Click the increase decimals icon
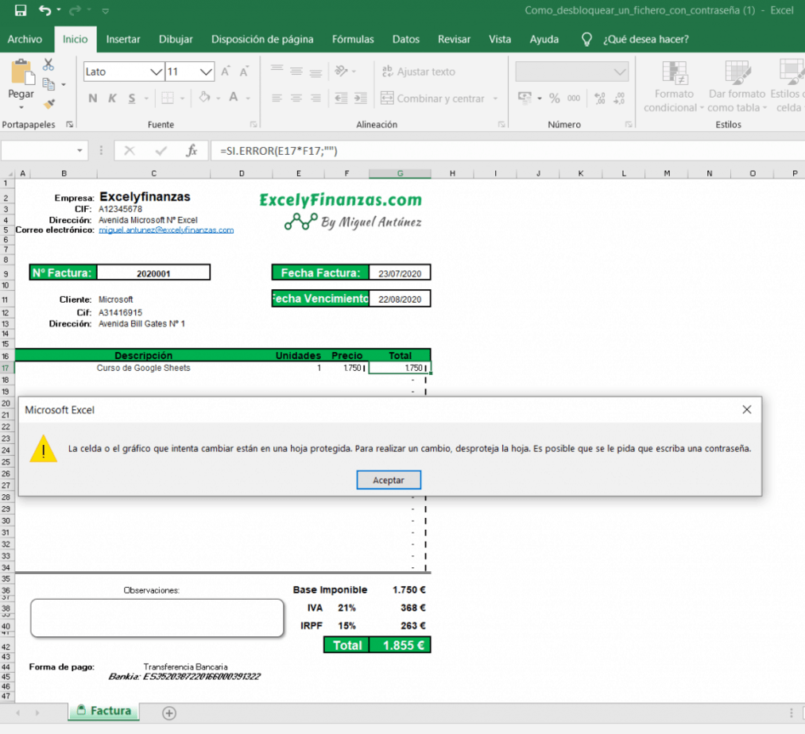Viewport: 805px width, 734px height. pyautogui.click(x=600, y=98)
